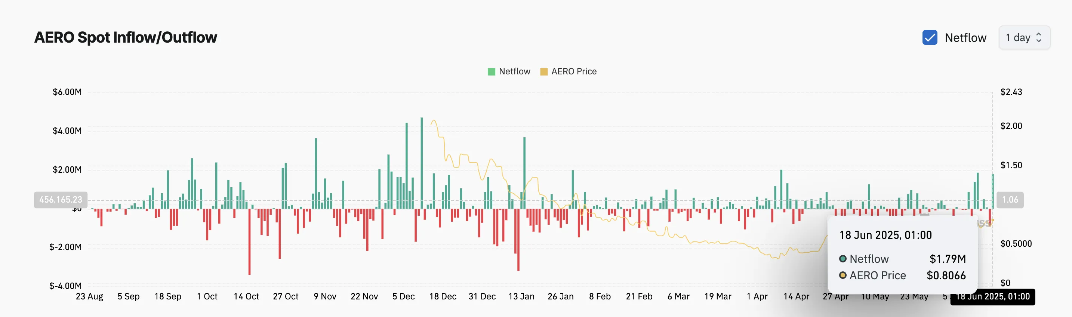Screen dimensions: 1072x317
Task: Uncheck the Netflow checkbox
Action: coord(930,37)
